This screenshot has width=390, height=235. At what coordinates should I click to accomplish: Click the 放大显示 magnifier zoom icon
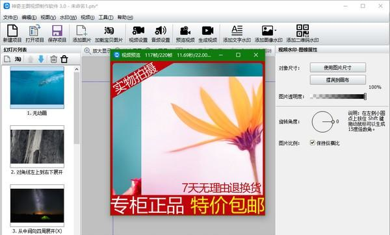(x=87, y=51)
